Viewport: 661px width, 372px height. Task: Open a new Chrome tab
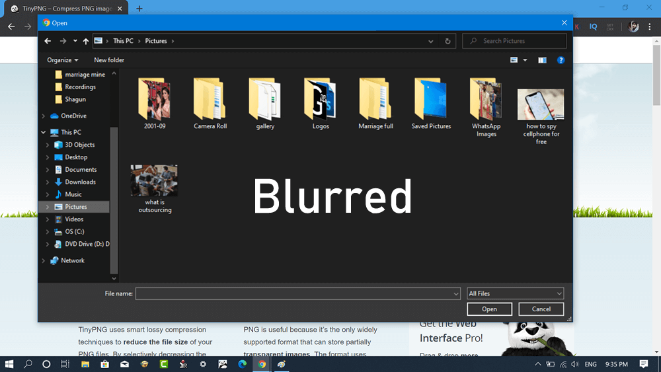(x=139, y=9)
